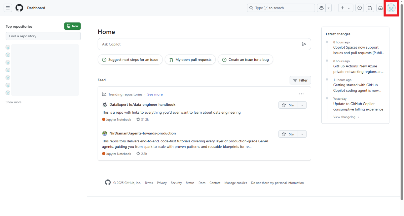Open the View changelog link

tap(346, 117)
